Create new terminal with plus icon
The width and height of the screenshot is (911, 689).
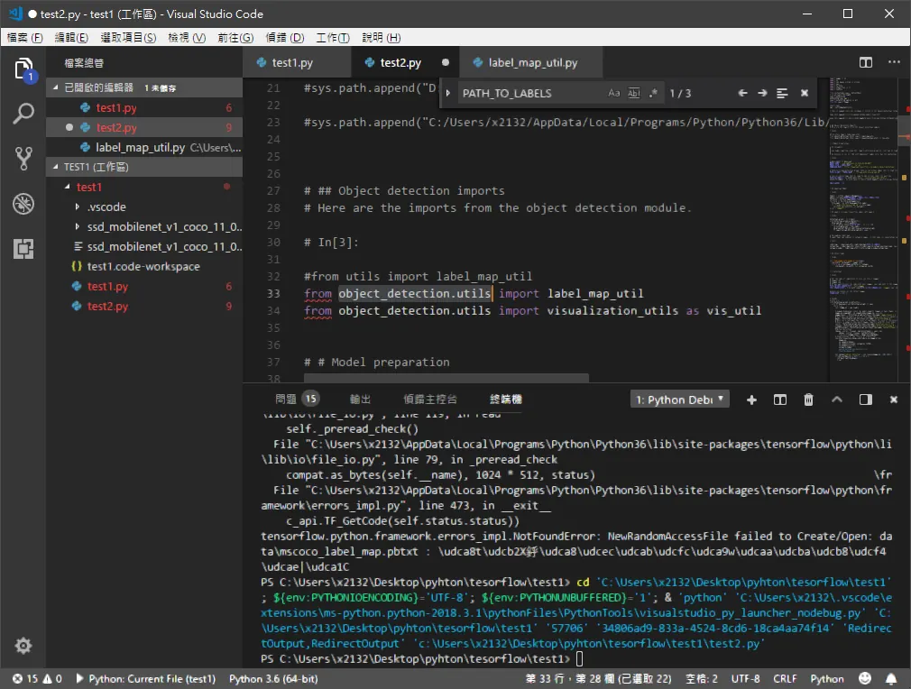[x=751, y=400]
